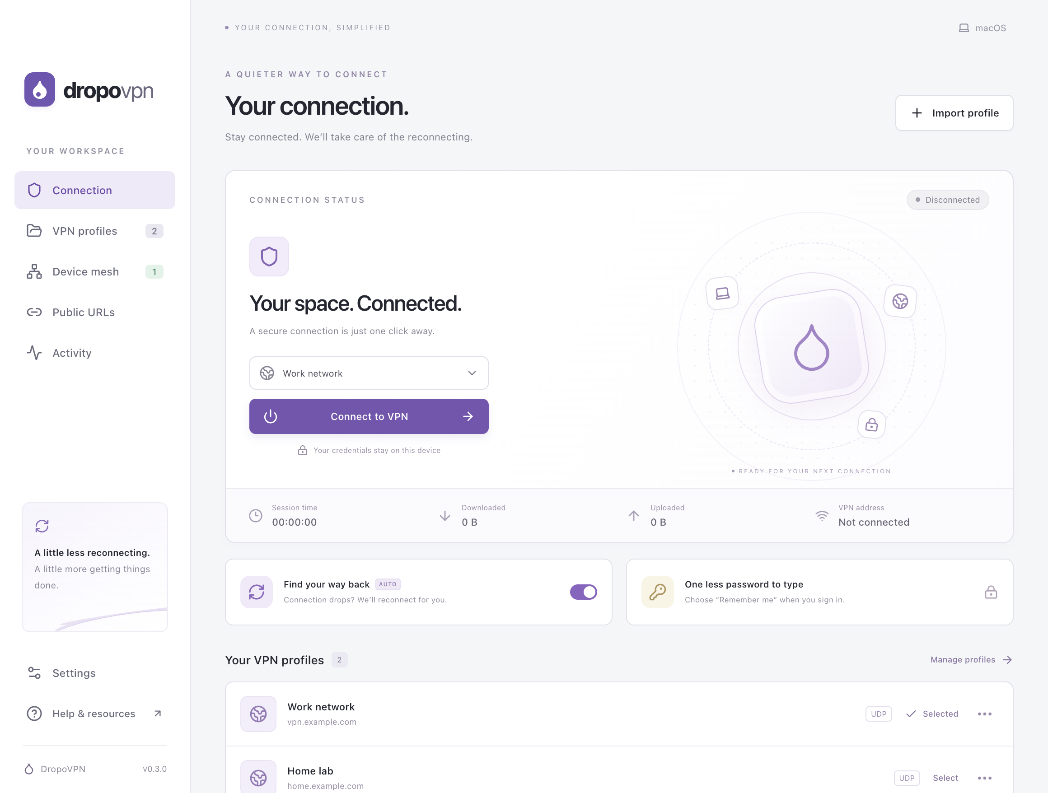
Task: Open Device mesh section
Action: click(x=95, y=271)
